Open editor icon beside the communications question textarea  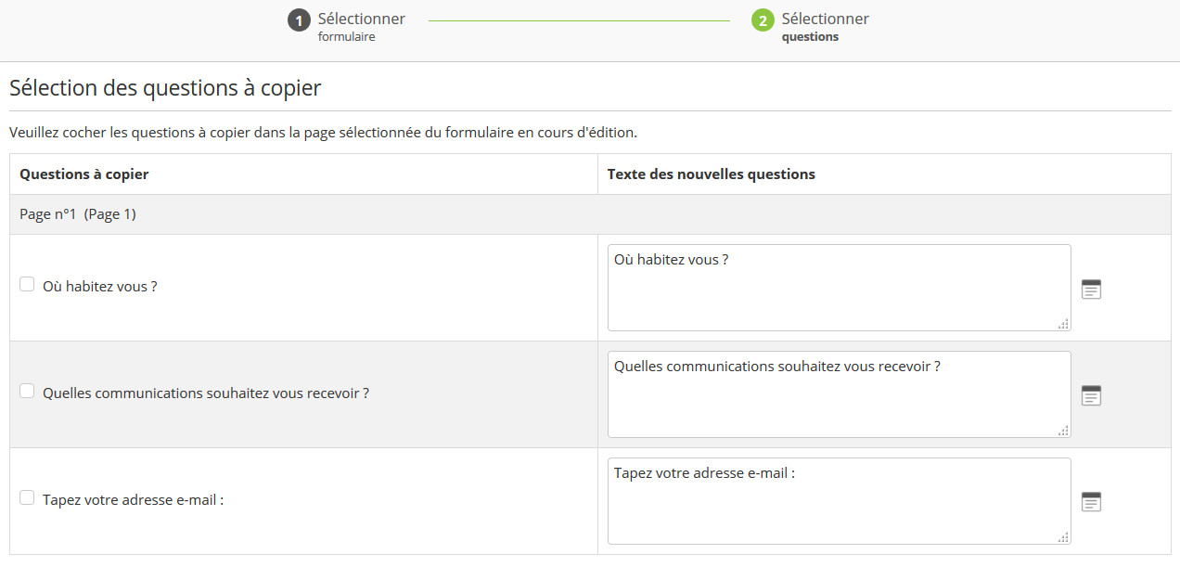coord(1091,395)
